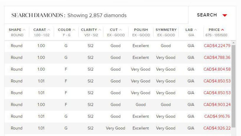The image size is (241, 136).
Task: Toggle the red Price sort arrow
Action: click(x=223, y=30)
